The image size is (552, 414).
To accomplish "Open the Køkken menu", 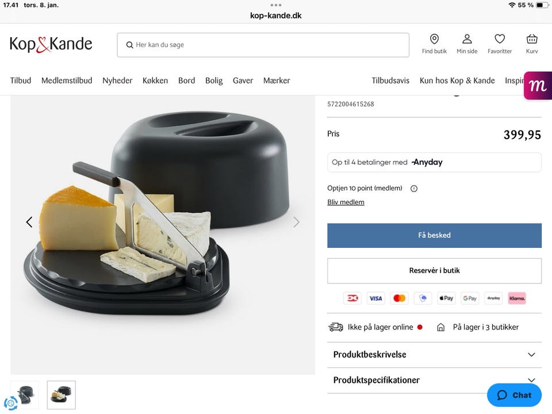I will coord(155,80).
